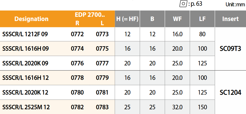
Task: Select the WF column header
Action: [177, 19]
